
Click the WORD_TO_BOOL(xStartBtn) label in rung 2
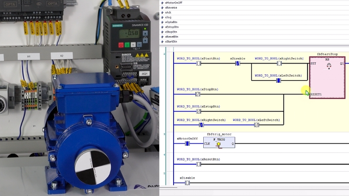[198, 59]
